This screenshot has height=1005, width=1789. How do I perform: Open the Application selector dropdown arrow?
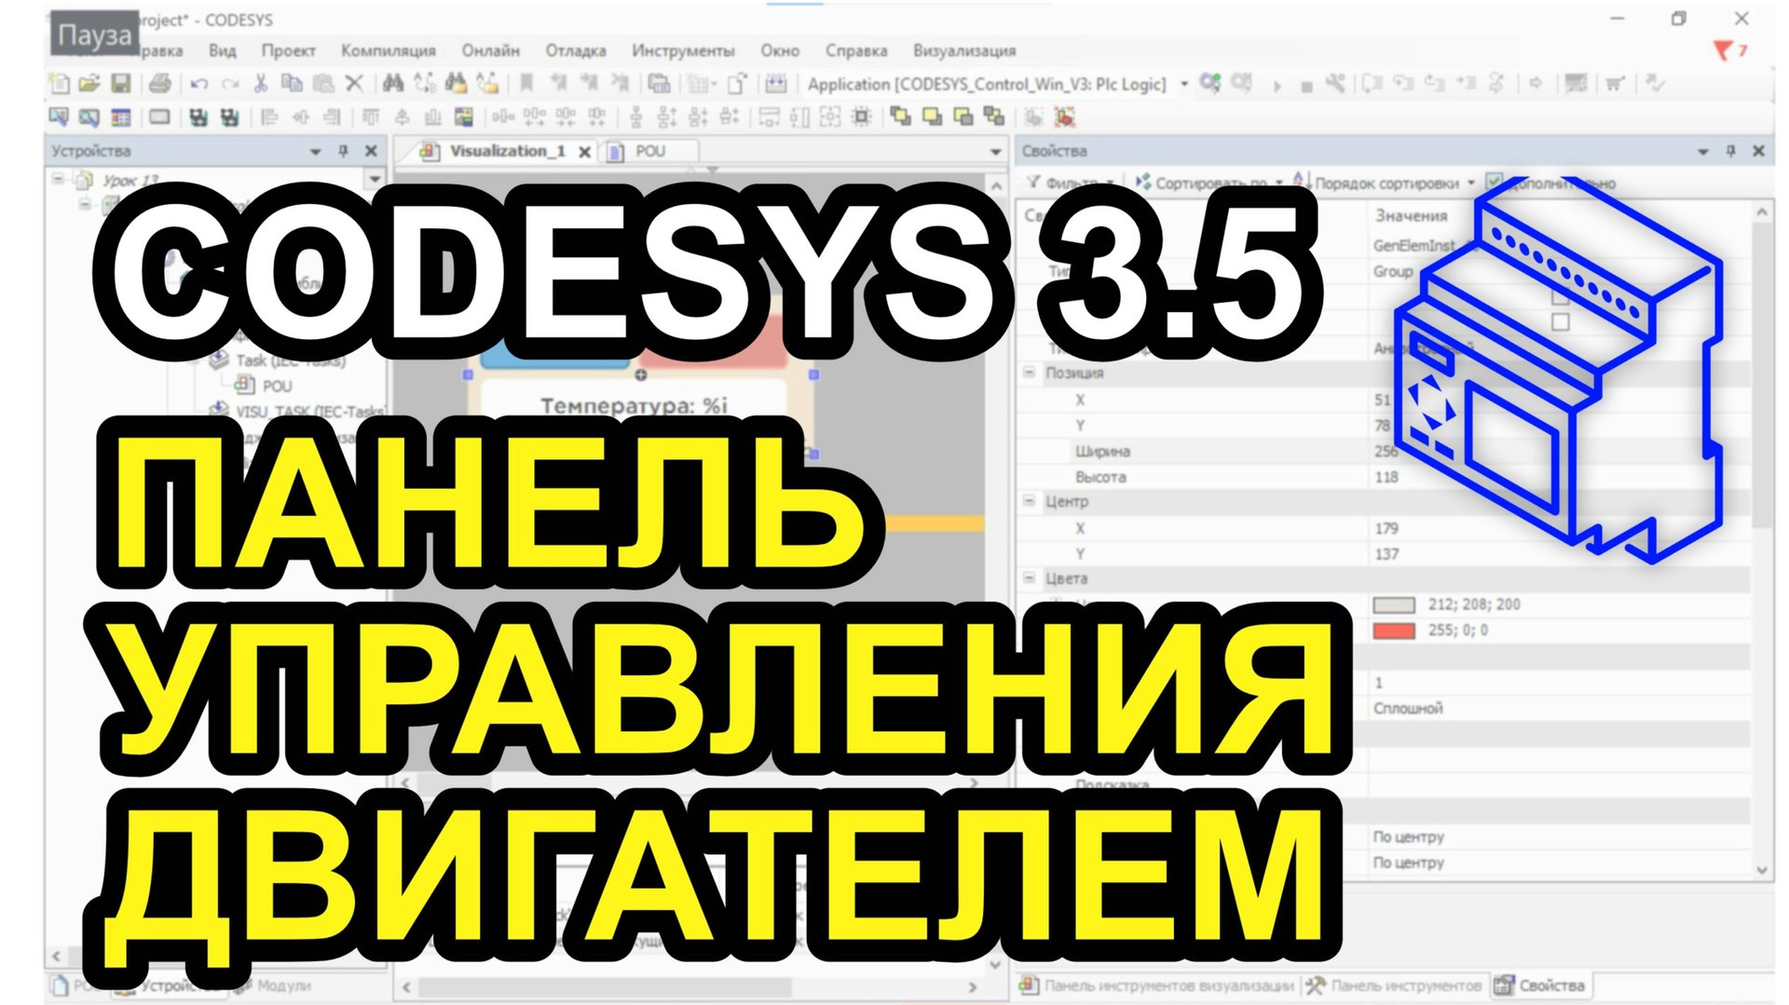[x=1184, y=84]
